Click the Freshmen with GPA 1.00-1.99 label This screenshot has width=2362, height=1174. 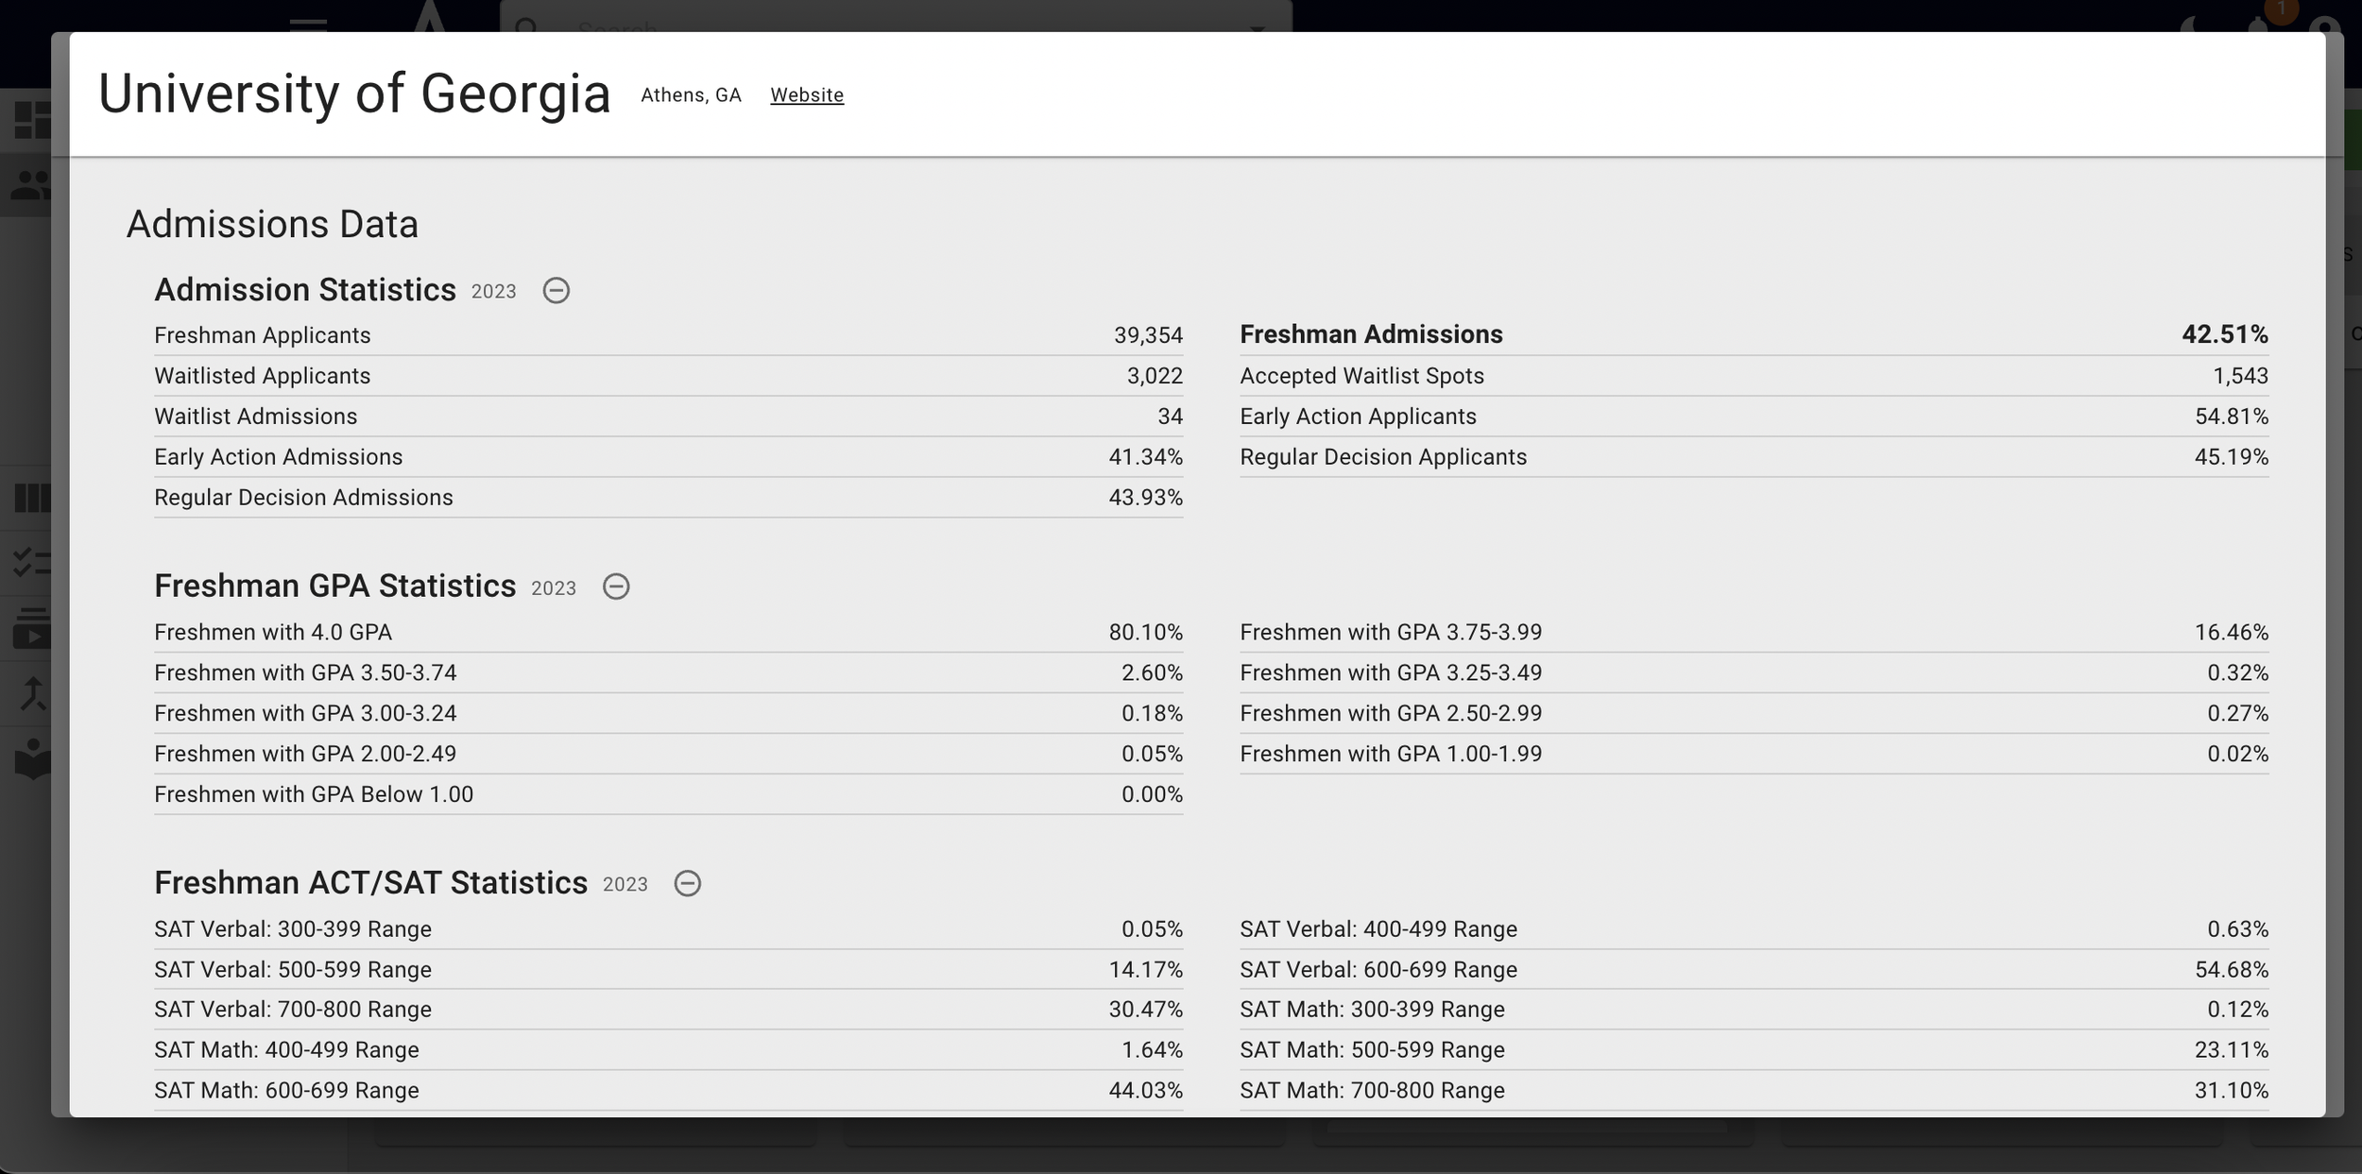[1391, 754]
